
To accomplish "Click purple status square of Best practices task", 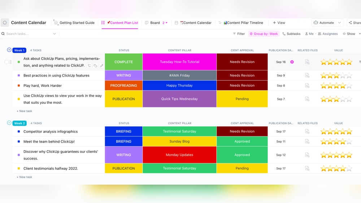I will click(19, 75).
